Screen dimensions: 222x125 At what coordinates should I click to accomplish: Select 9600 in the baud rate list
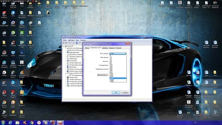[x=118, y=72]
